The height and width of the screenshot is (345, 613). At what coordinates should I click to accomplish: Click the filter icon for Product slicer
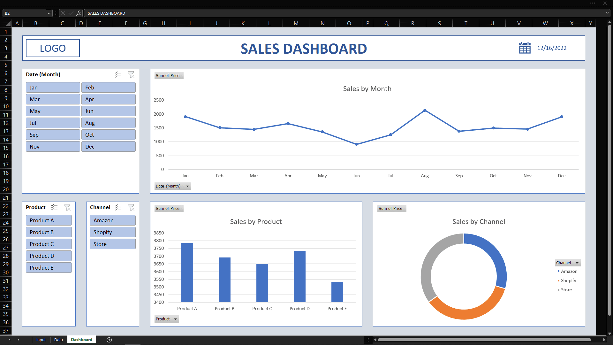point(68,207)
